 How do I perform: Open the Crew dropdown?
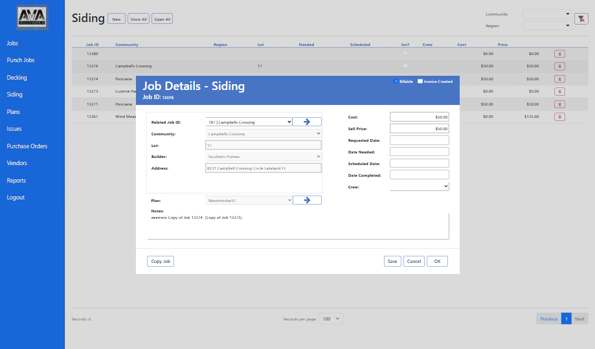(x=419, y=186)
